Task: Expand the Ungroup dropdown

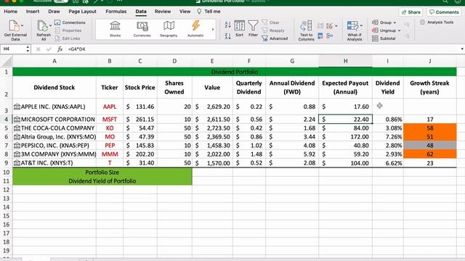Action: (399, 30)
